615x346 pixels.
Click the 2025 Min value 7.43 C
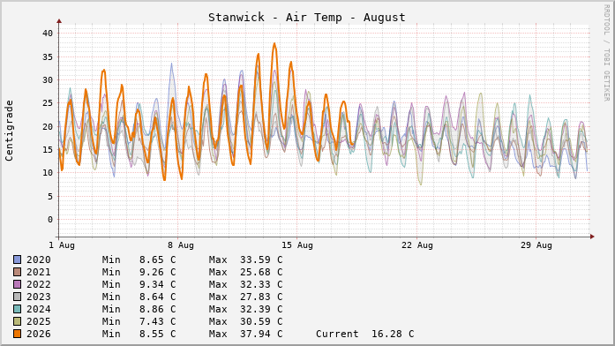157,321
